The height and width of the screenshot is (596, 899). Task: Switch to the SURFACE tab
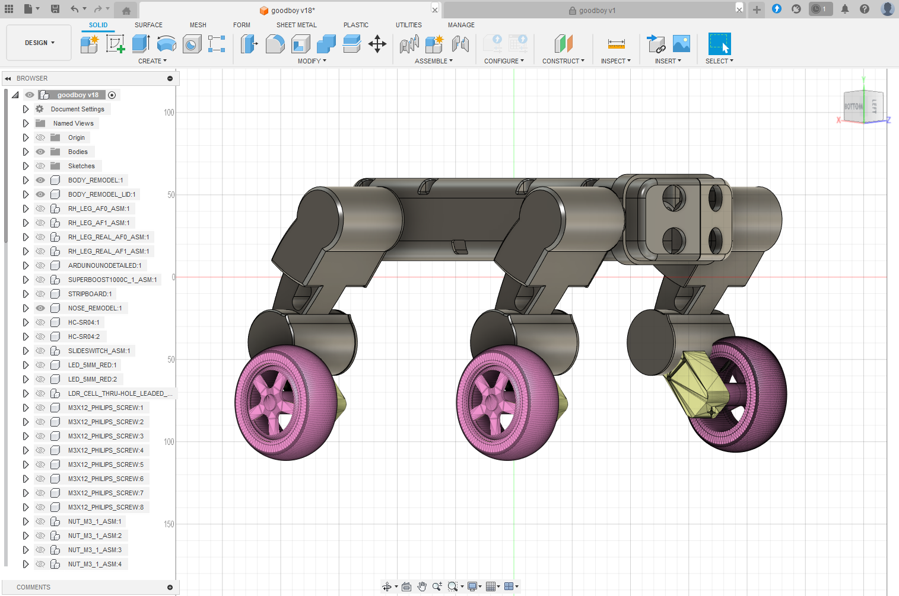[148, 25]
